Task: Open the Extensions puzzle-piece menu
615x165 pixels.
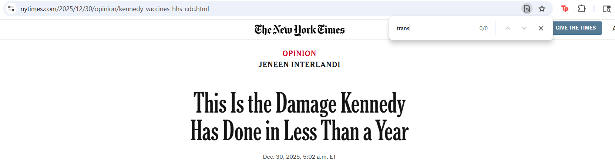Action: point(582,8)
